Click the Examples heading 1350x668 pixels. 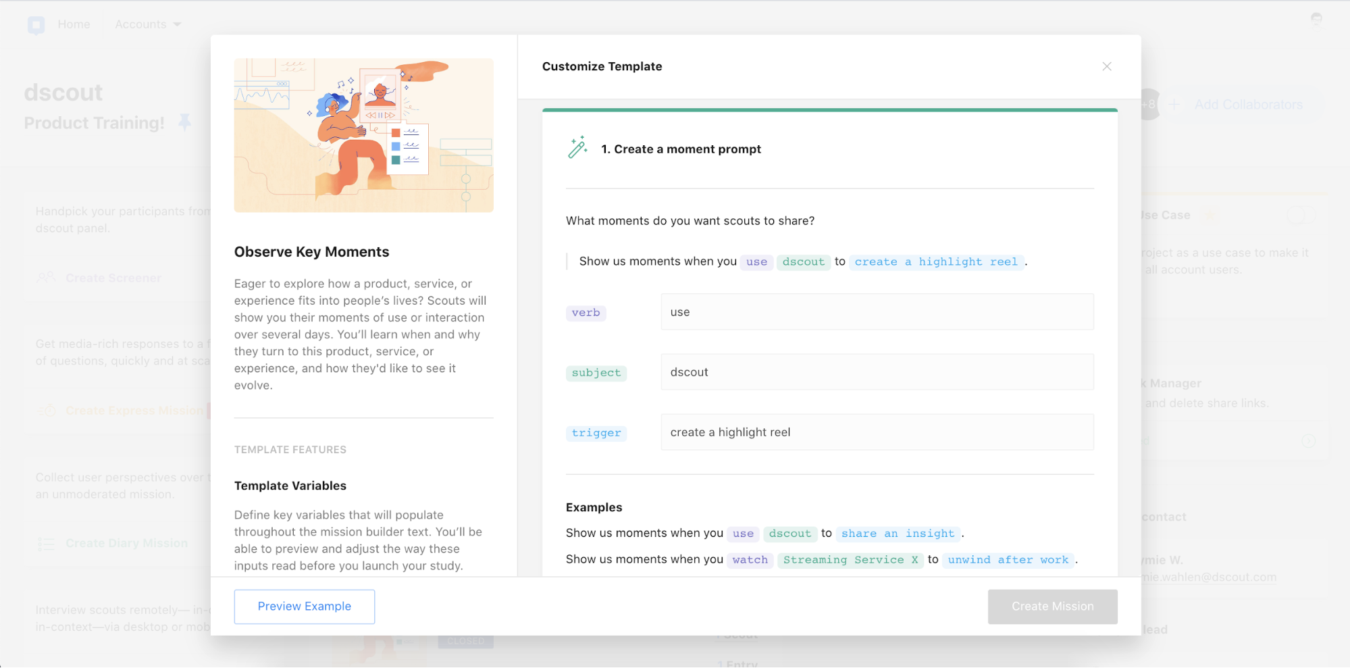click(x=594, y=507)
